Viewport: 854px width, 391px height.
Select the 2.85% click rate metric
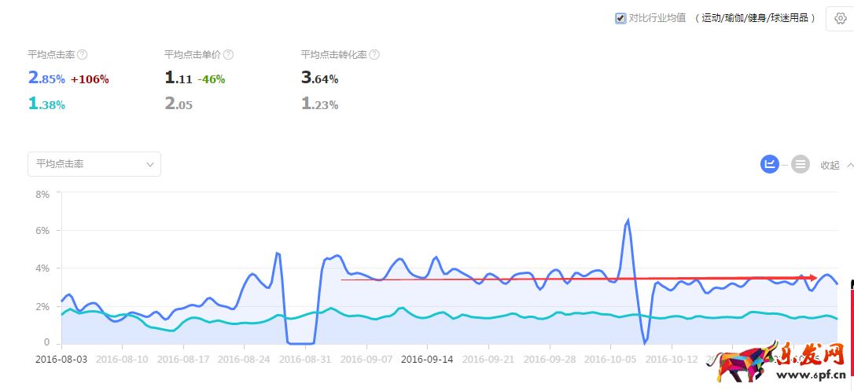(x=46, y=79)
